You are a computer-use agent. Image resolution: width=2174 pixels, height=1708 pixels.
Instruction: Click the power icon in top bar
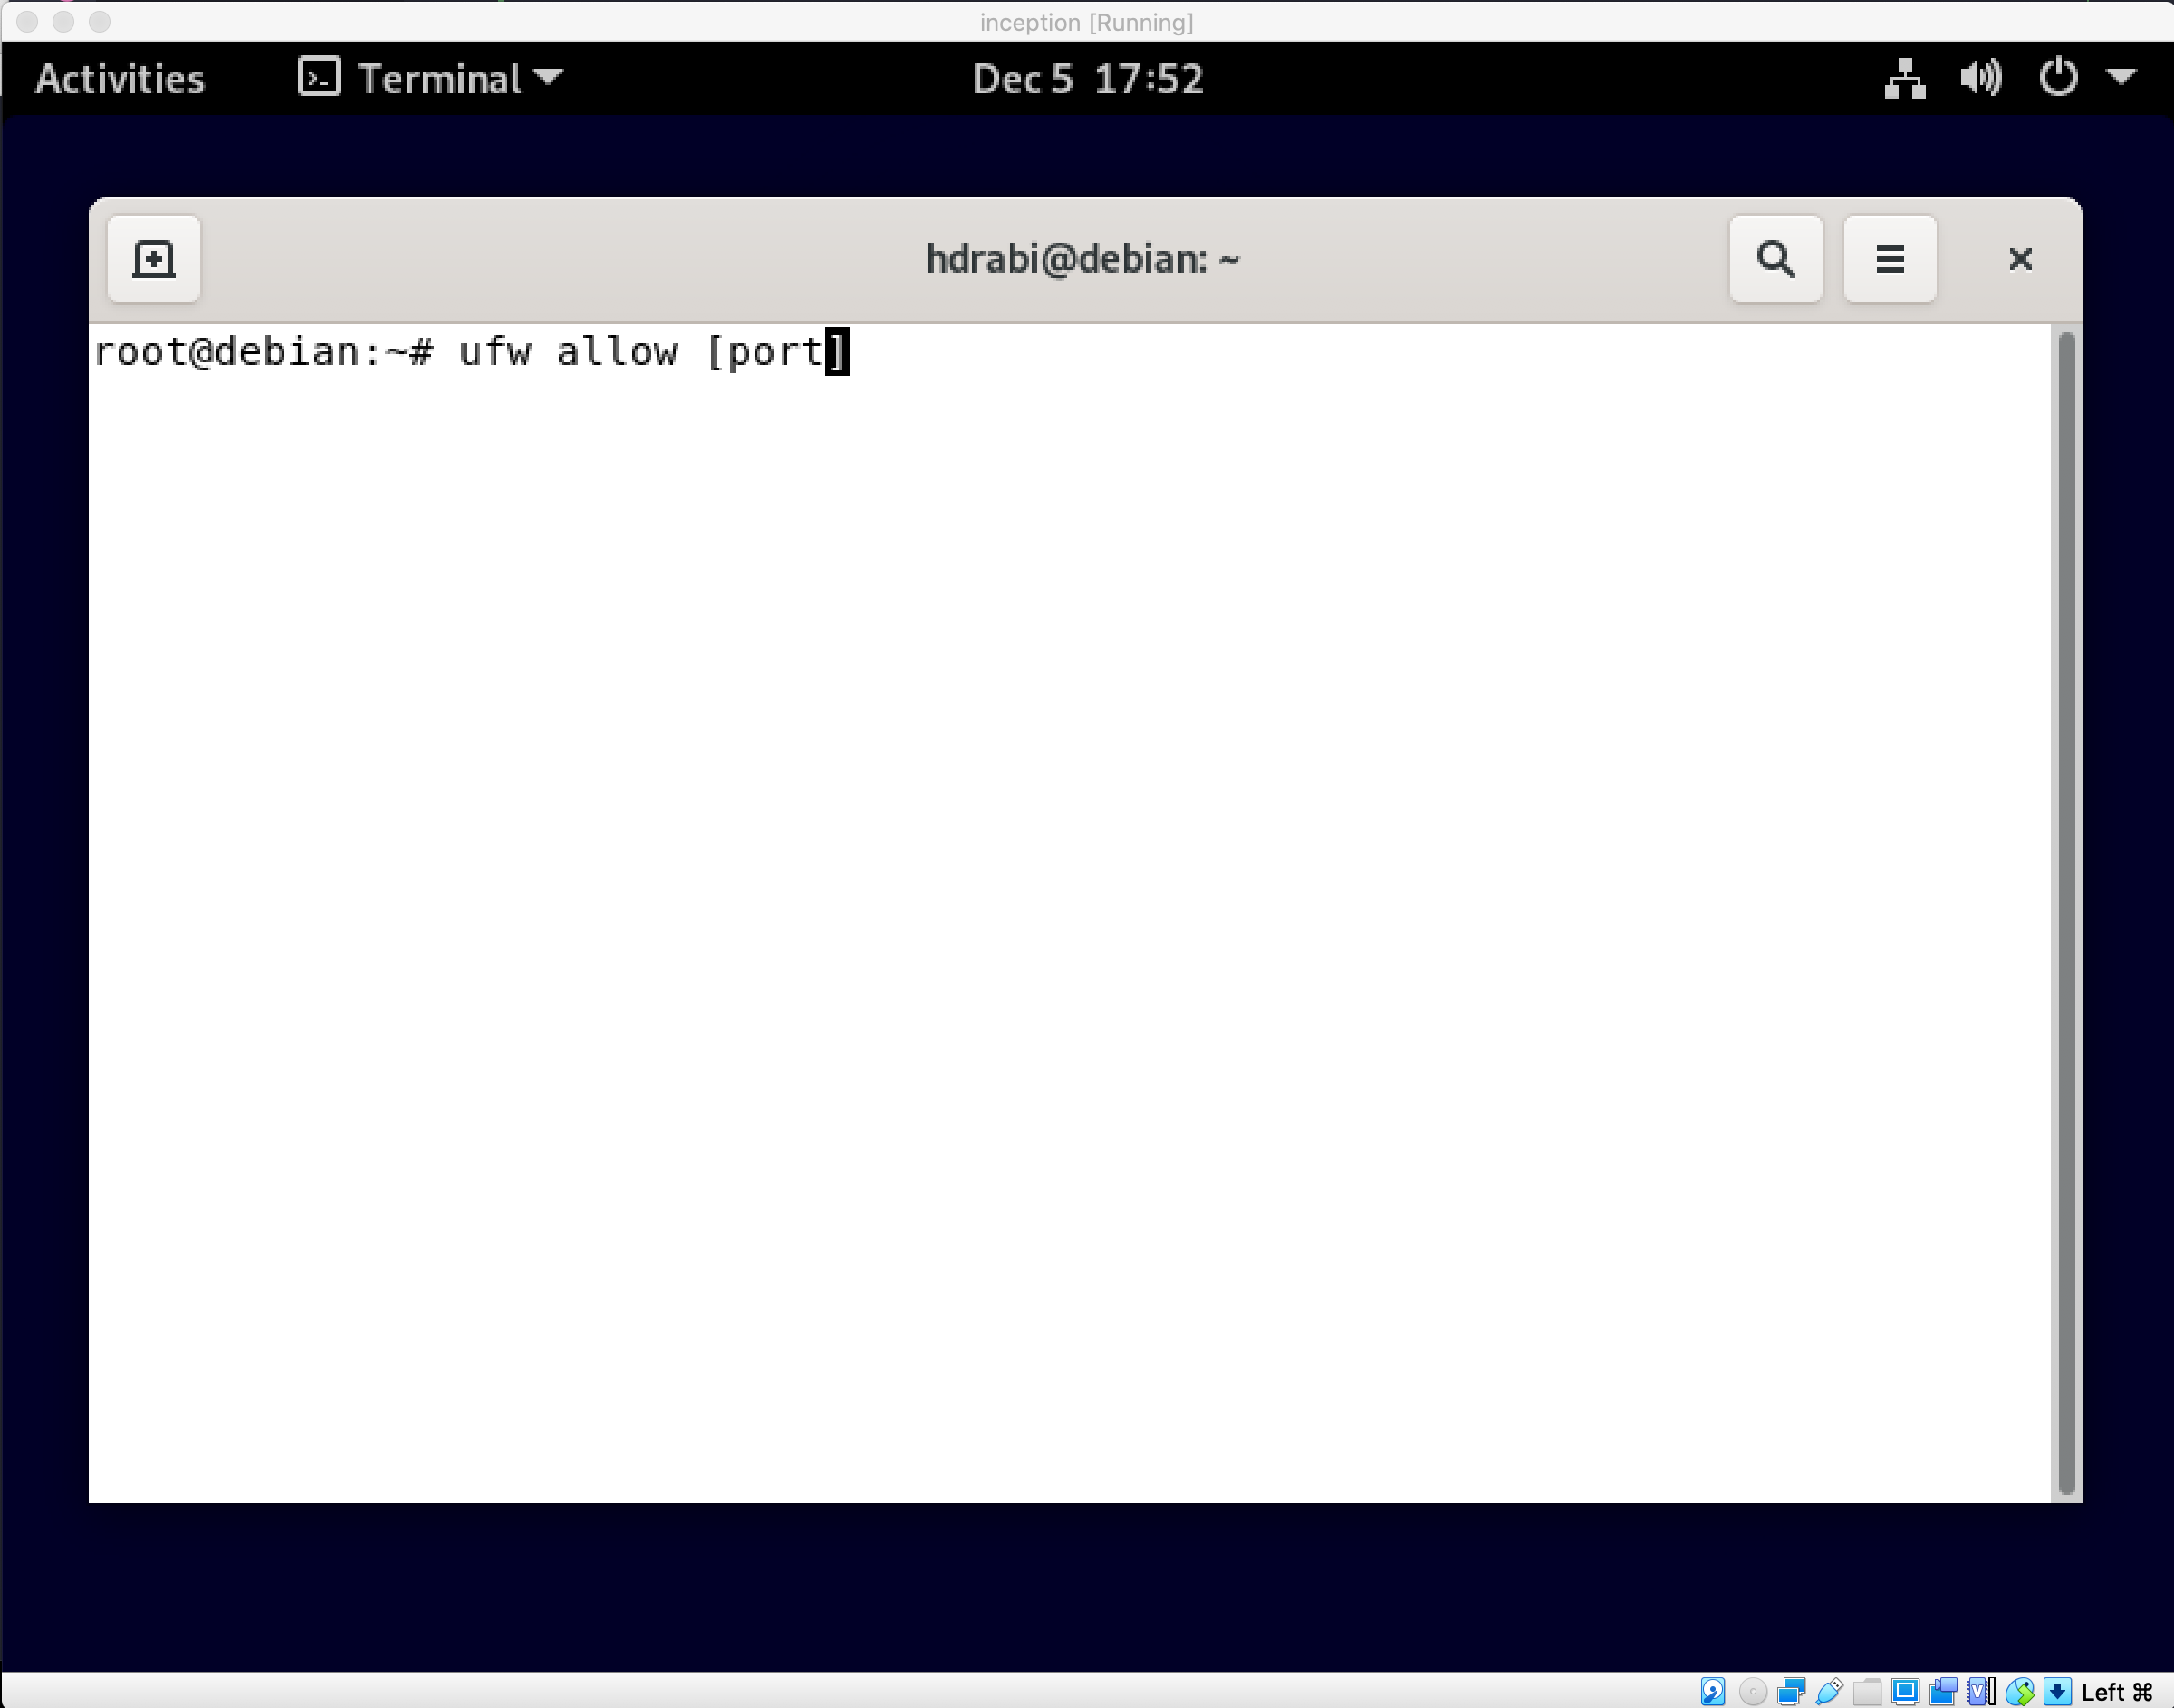click(x=2057, y=79)
